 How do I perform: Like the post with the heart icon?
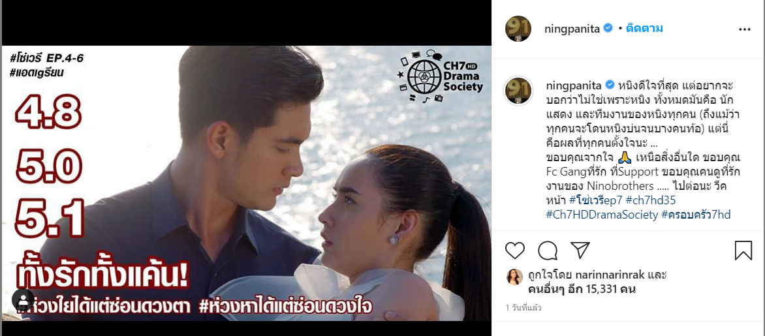(515, 250)
